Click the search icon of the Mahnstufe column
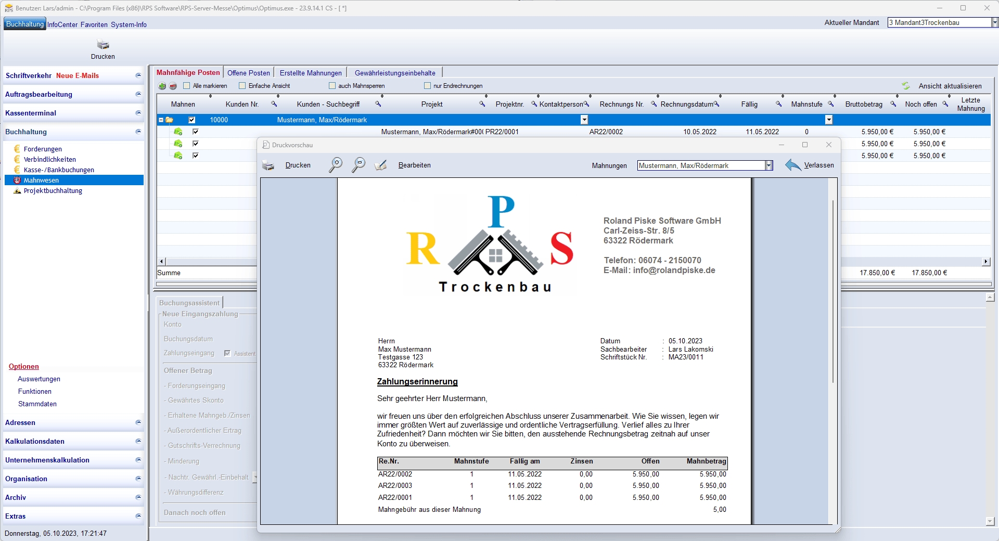Screen dimensions: 999x541 point(831,104)
